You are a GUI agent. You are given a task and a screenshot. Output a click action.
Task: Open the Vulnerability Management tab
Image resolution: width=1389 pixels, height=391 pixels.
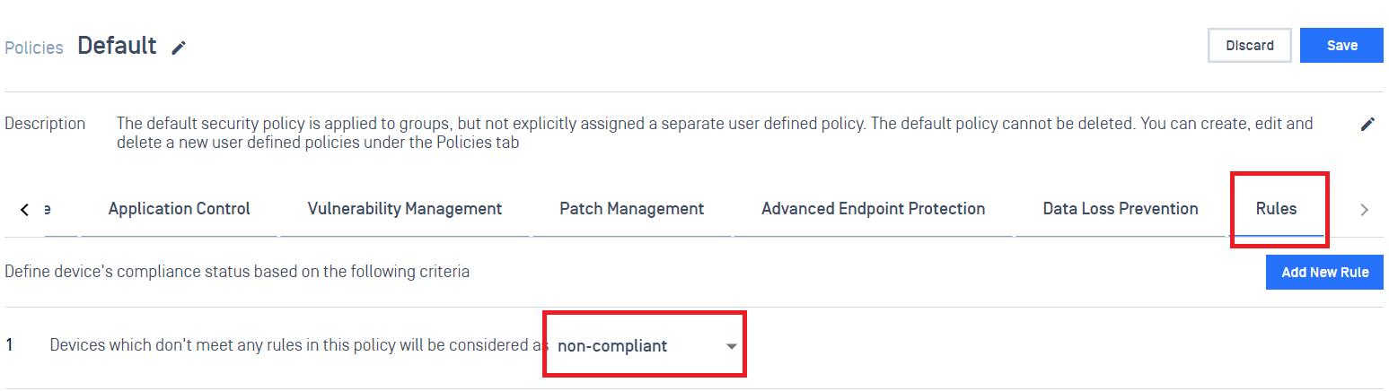pyautogui.click(x=405, y=209)
